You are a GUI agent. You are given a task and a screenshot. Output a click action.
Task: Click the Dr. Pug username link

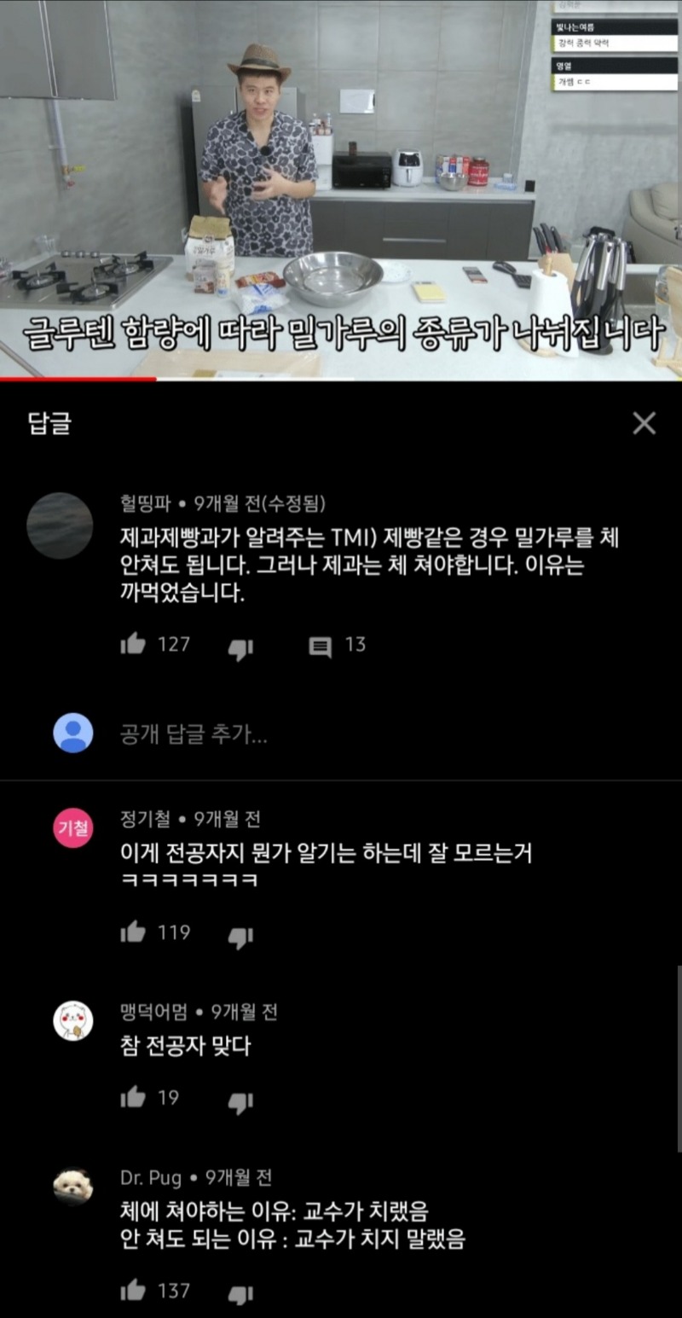coord(151,1178)
